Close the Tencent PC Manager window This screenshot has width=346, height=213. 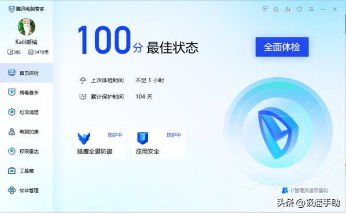point(334,9)
